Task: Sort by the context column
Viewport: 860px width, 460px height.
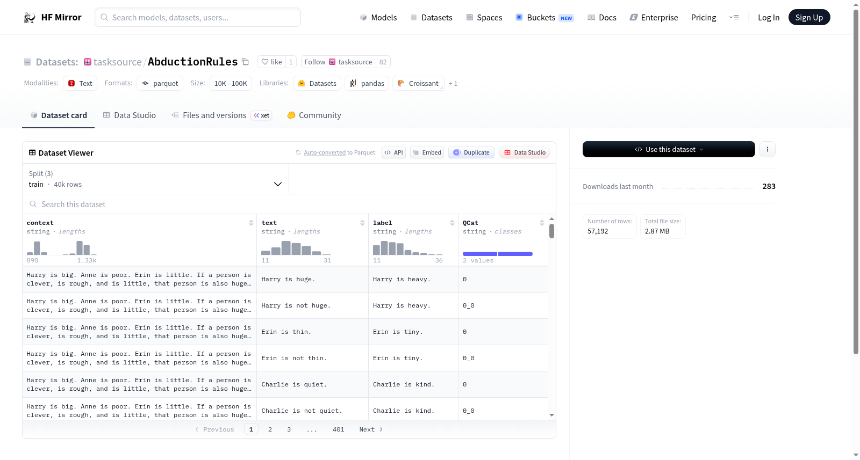Action: point(251,223)
